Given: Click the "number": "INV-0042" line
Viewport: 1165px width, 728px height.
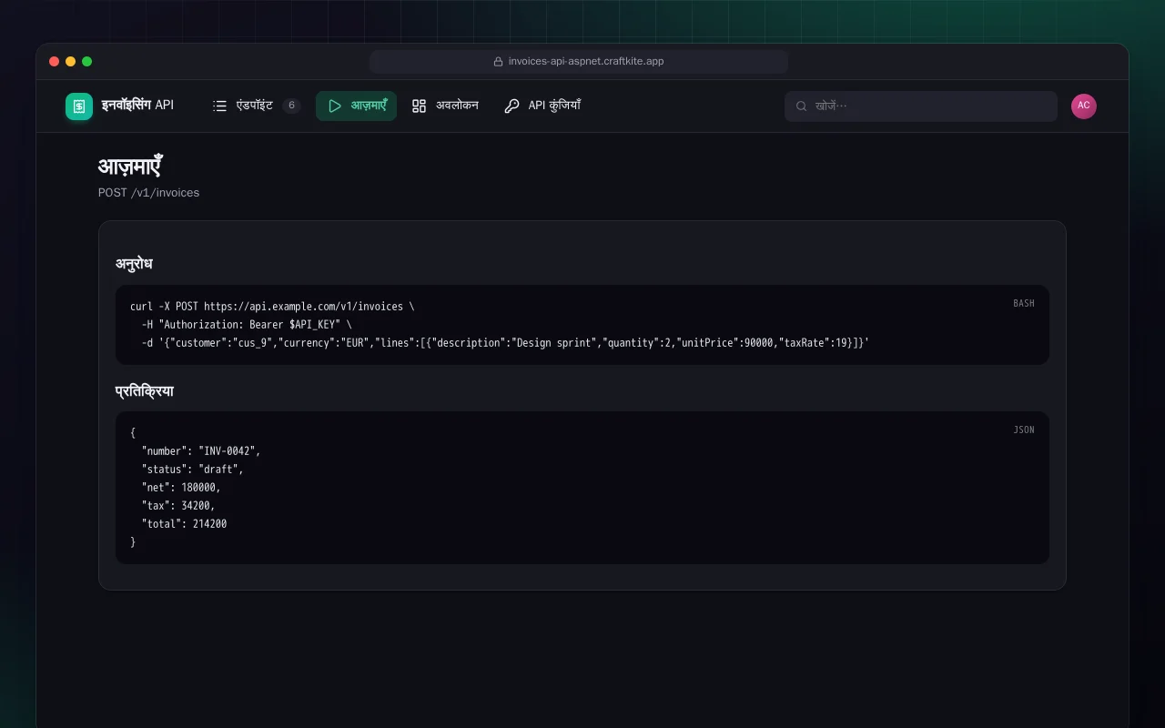Looking at the screenshot, I should (201, 451).
